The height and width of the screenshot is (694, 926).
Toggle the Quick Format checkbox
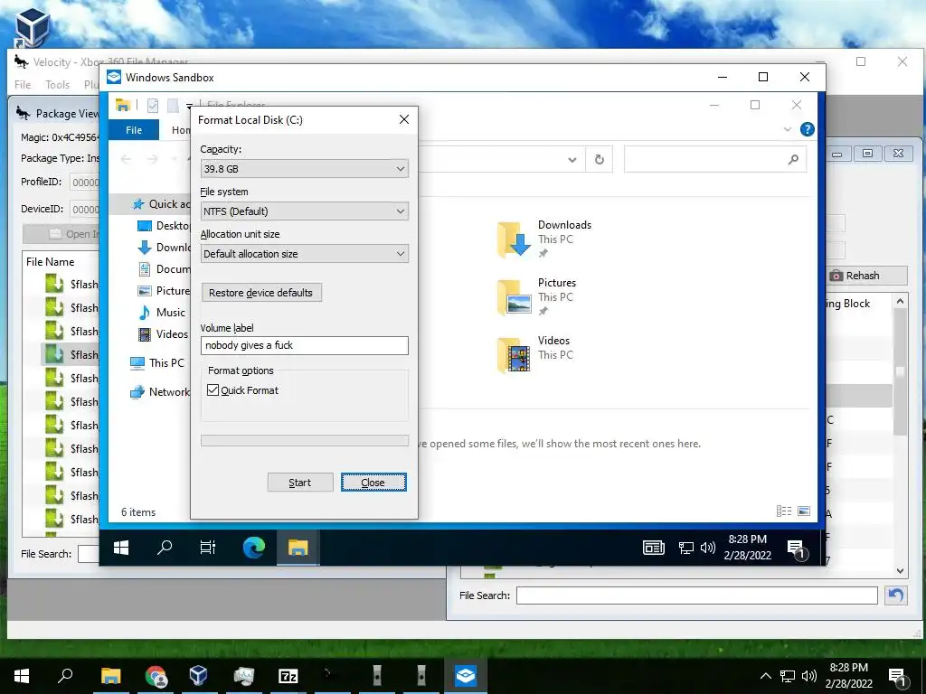(x=213, y=390)
